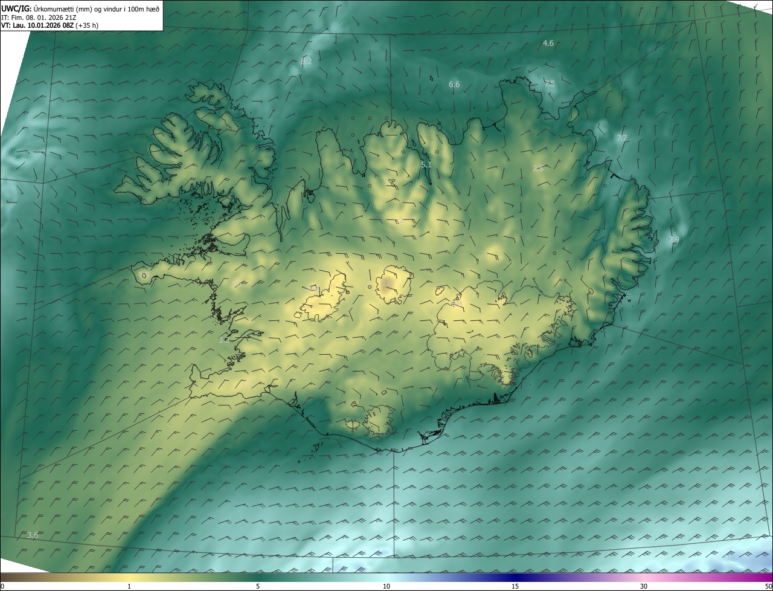Click the 7.9 value label on the map
Image resolution: width=773 pixels, height=591 pixels.
pos(674,240)
